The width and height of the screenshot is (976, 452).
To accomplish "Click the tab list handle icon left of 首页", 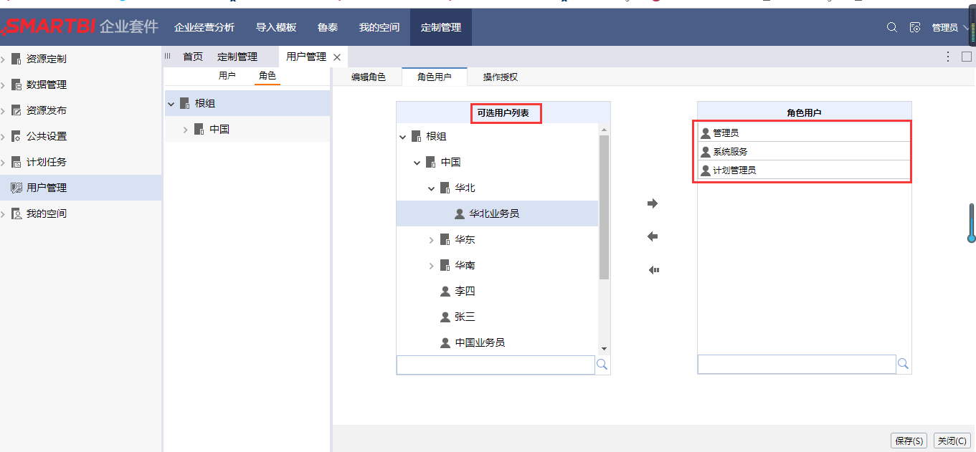I will coord(168,56).
